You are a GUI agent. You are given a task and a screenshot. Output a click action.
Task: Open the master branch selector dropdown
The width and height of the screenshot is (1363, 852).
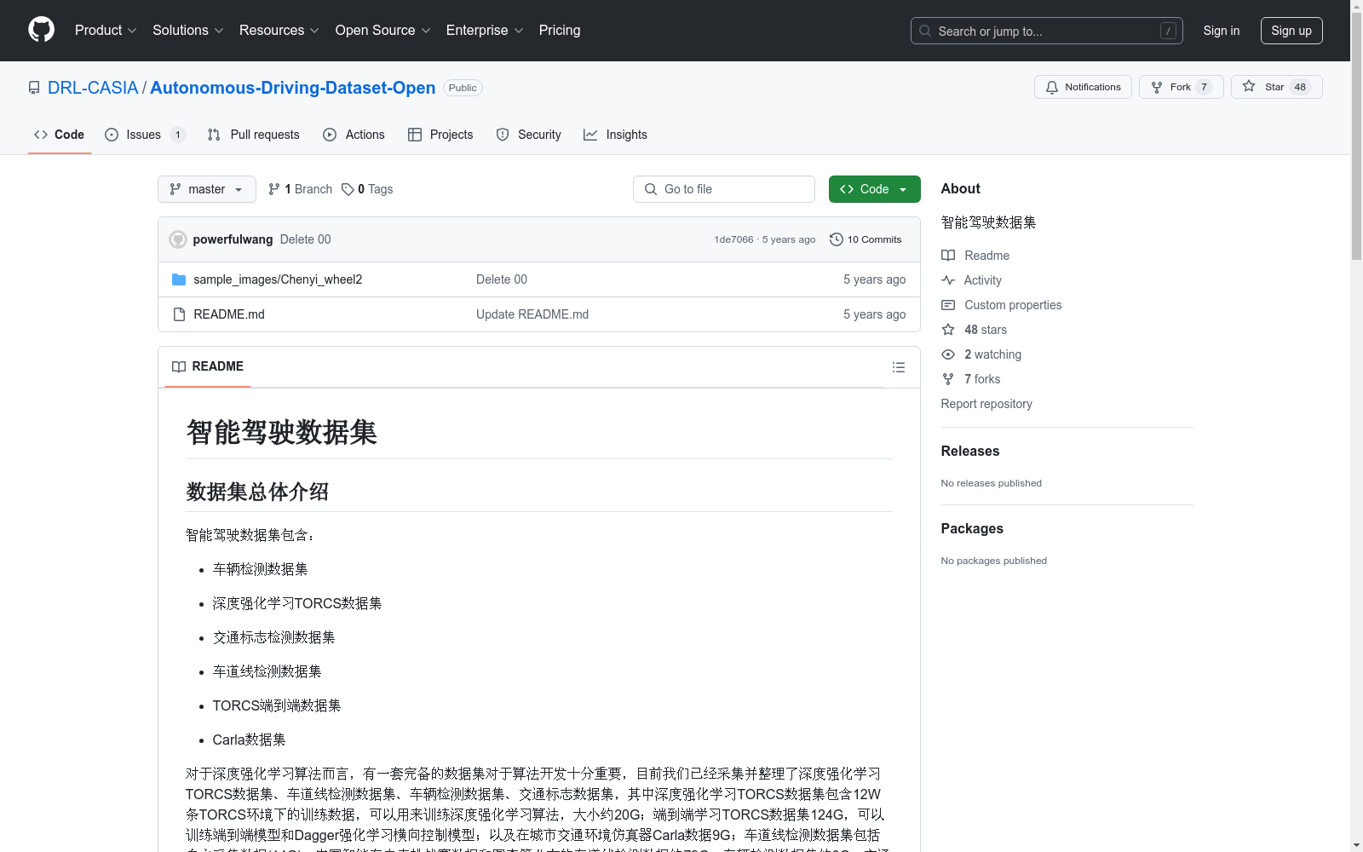click(x=207, y=189)
